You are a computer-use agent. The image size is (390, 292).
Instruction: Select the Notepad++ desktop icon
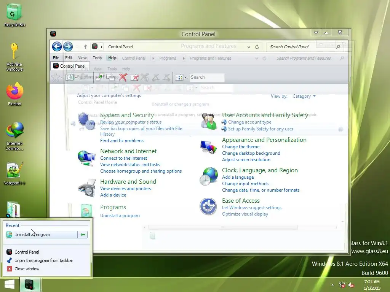pos(14,173)
